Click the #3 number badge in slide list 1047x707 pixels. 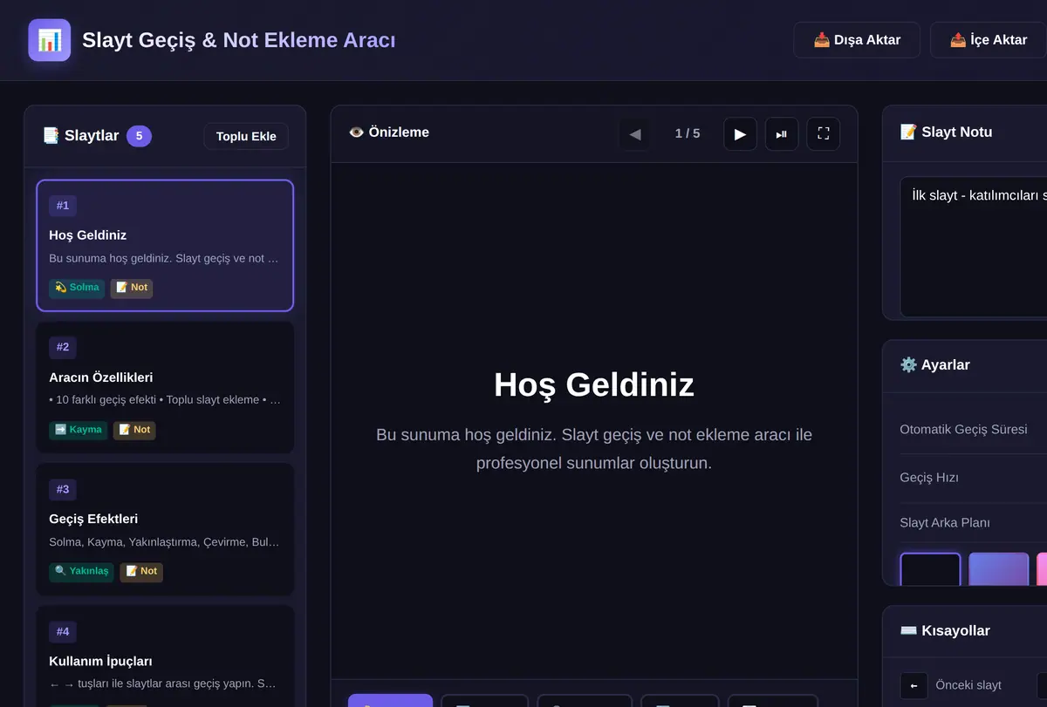63,490
